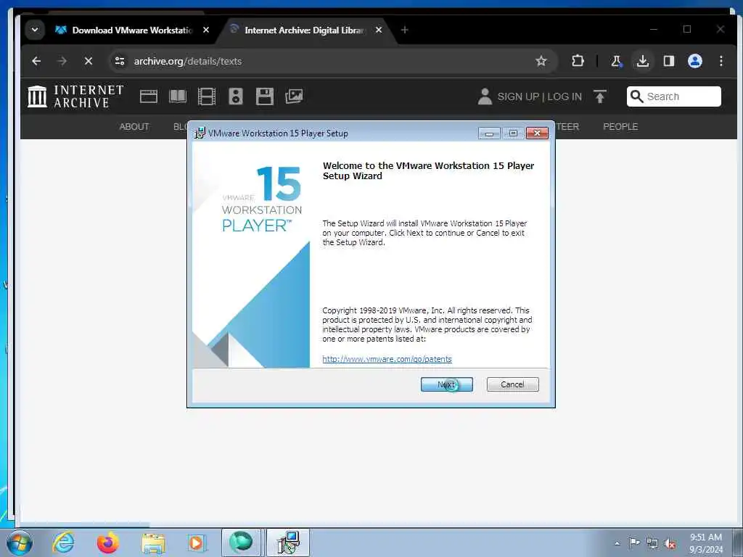This screenshot has height=557, width=743.
Task: View site information icon in address bar
Action: pyautogui.click(x=120, y=61)
